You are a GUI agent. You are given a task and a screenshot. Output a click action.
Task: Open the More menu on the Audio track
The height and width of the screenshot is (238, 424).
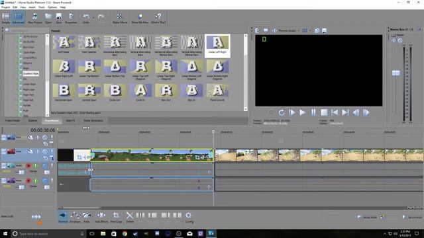pos(4,166)
